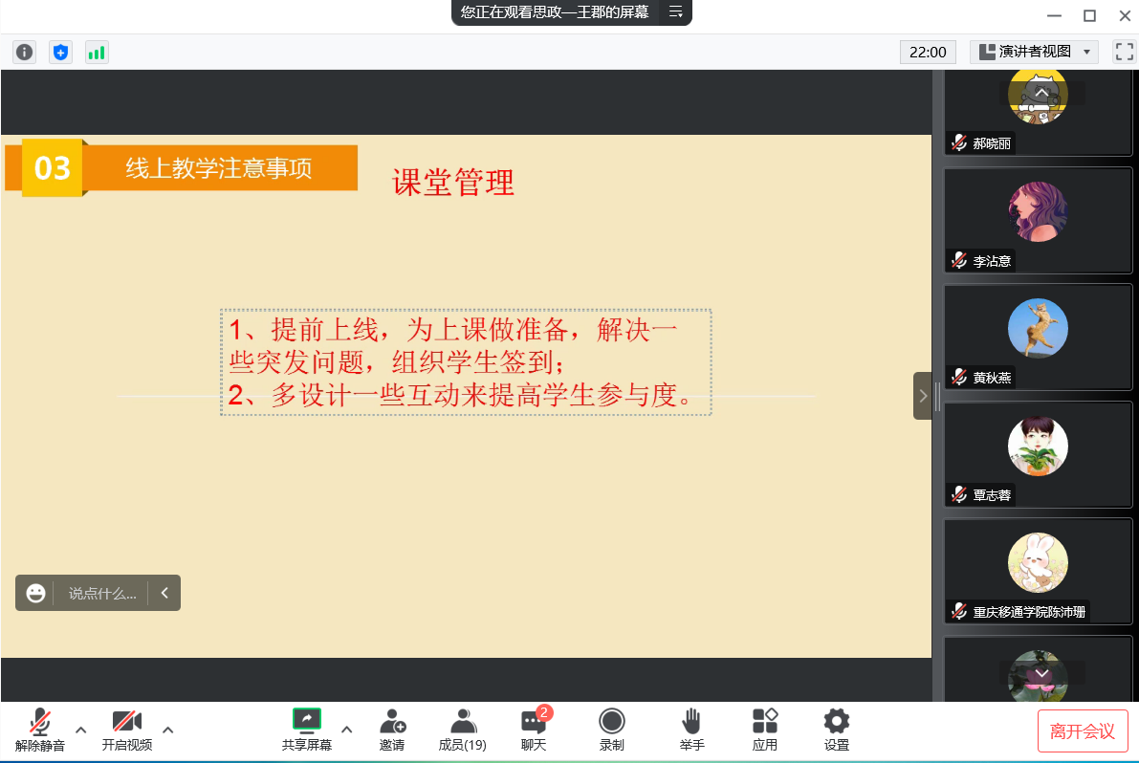Expand the audio options arrow beside 解除静音
This screenshot has height=763, width=1139.
tap(81, 730)
